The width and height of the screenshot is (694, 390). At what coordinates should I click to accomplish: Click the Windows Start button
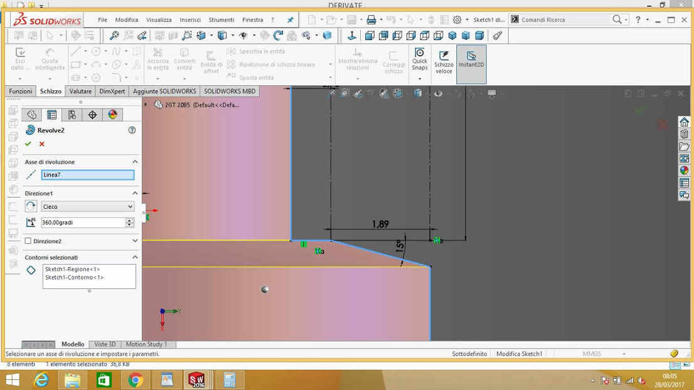pyautogui.click(x=12, y=380)
